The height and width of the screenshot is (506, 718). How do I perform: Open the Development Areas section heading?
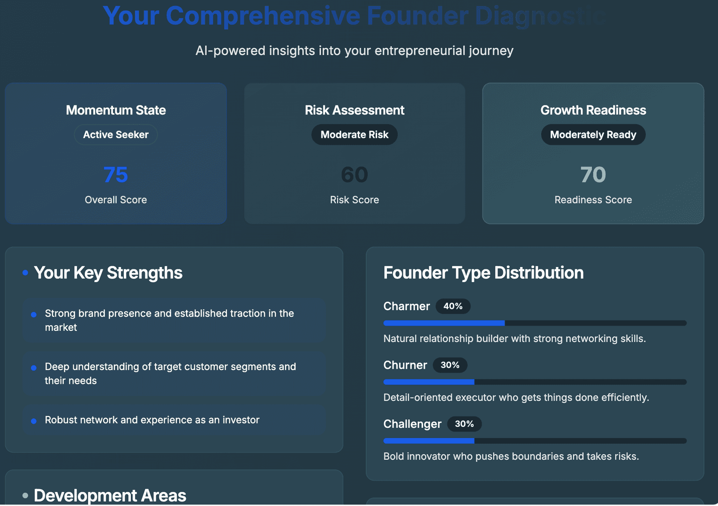[x=110, y=495]
